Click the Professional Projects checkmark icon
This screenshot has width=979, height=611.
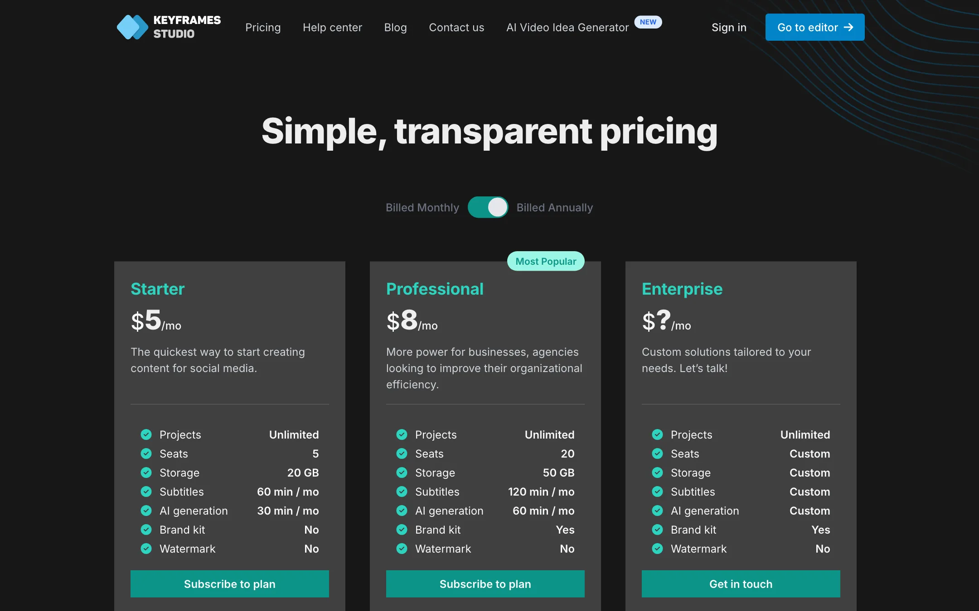402,434
